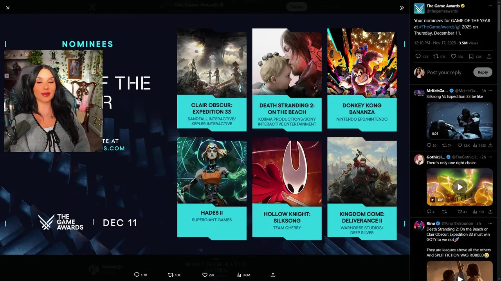
Task: Share GothicJi's reply
Action: [x=490, y=212]
